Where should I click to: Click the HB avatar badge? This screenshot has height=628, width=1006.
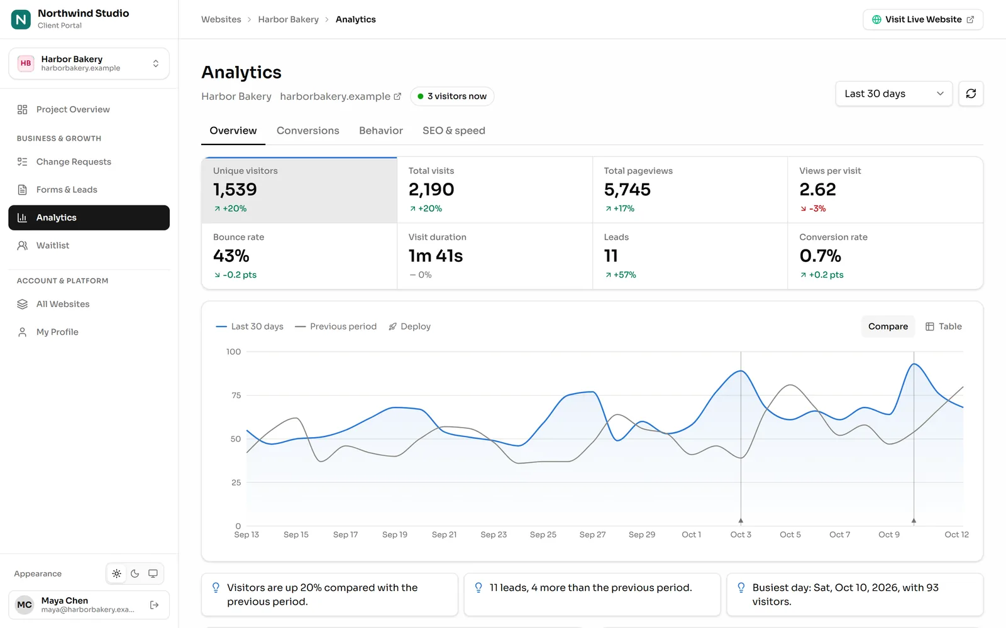(26, 63)
